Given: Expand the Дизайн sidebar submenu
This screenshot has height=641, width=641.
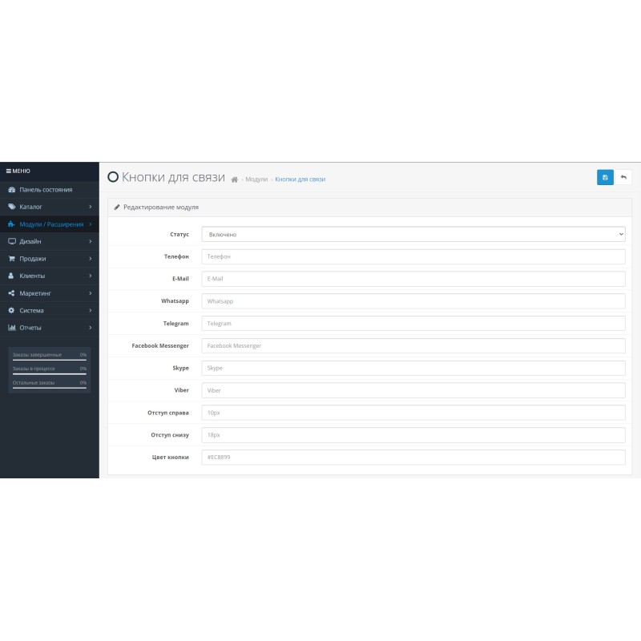Looking at the screenshot, I should (x=49, y=241).
